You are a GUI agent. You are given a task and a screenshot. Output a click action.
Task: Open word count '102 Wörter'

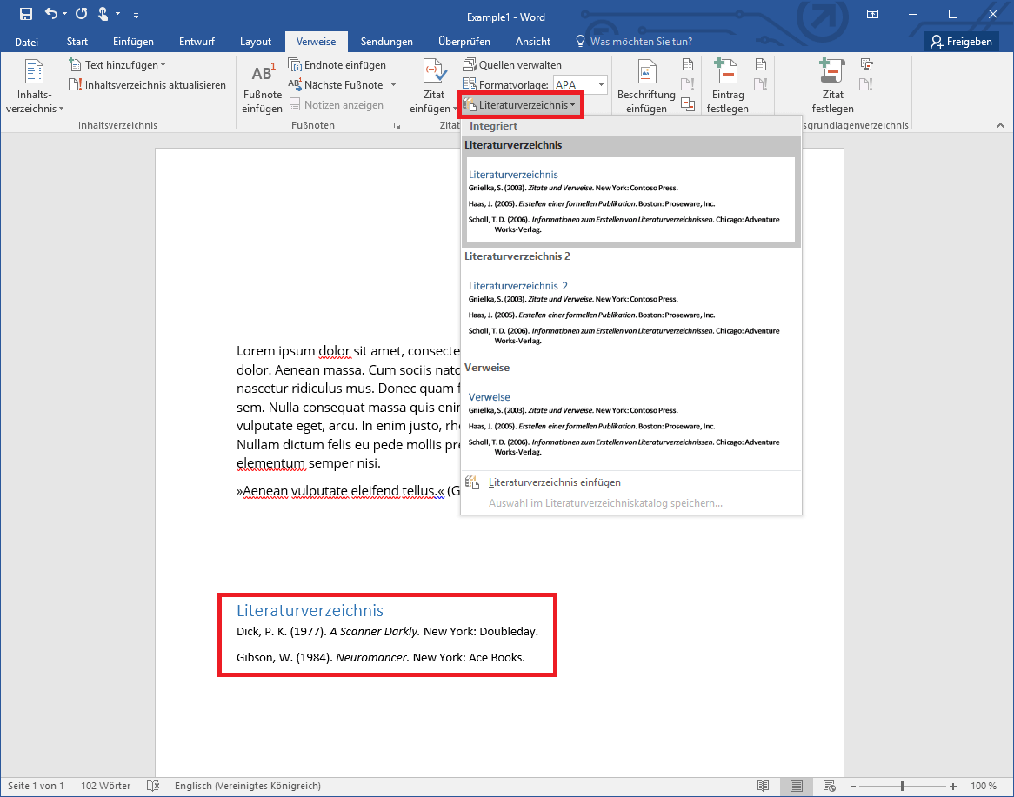coord(105,786)
